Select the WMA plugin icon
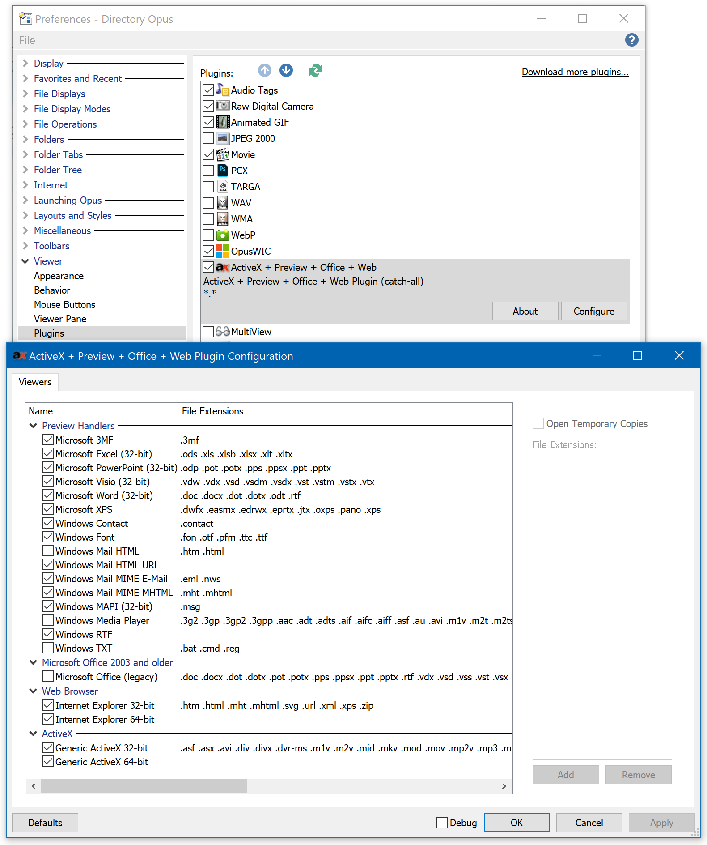 click(x=222, y=219)
